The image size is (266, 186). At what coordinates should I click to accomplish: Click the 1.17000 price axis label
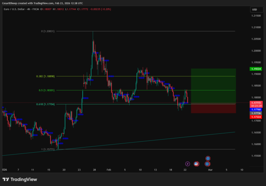[256, 121]
